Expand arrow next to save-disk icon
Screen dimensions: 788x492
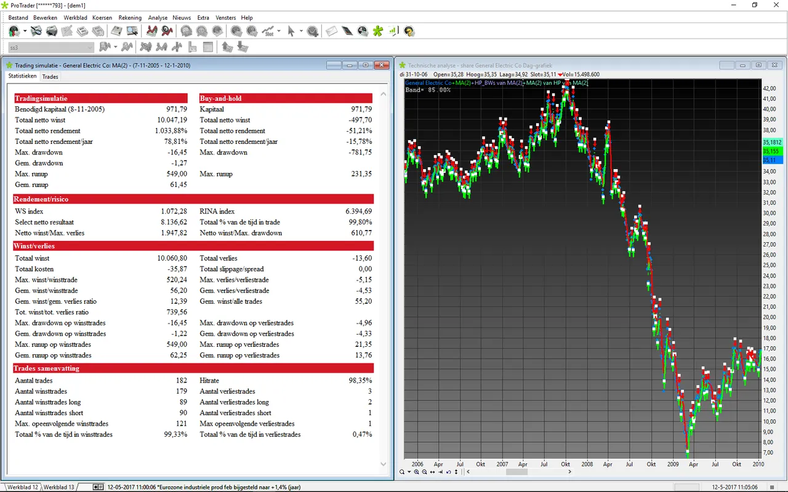[x=115, y=47]
